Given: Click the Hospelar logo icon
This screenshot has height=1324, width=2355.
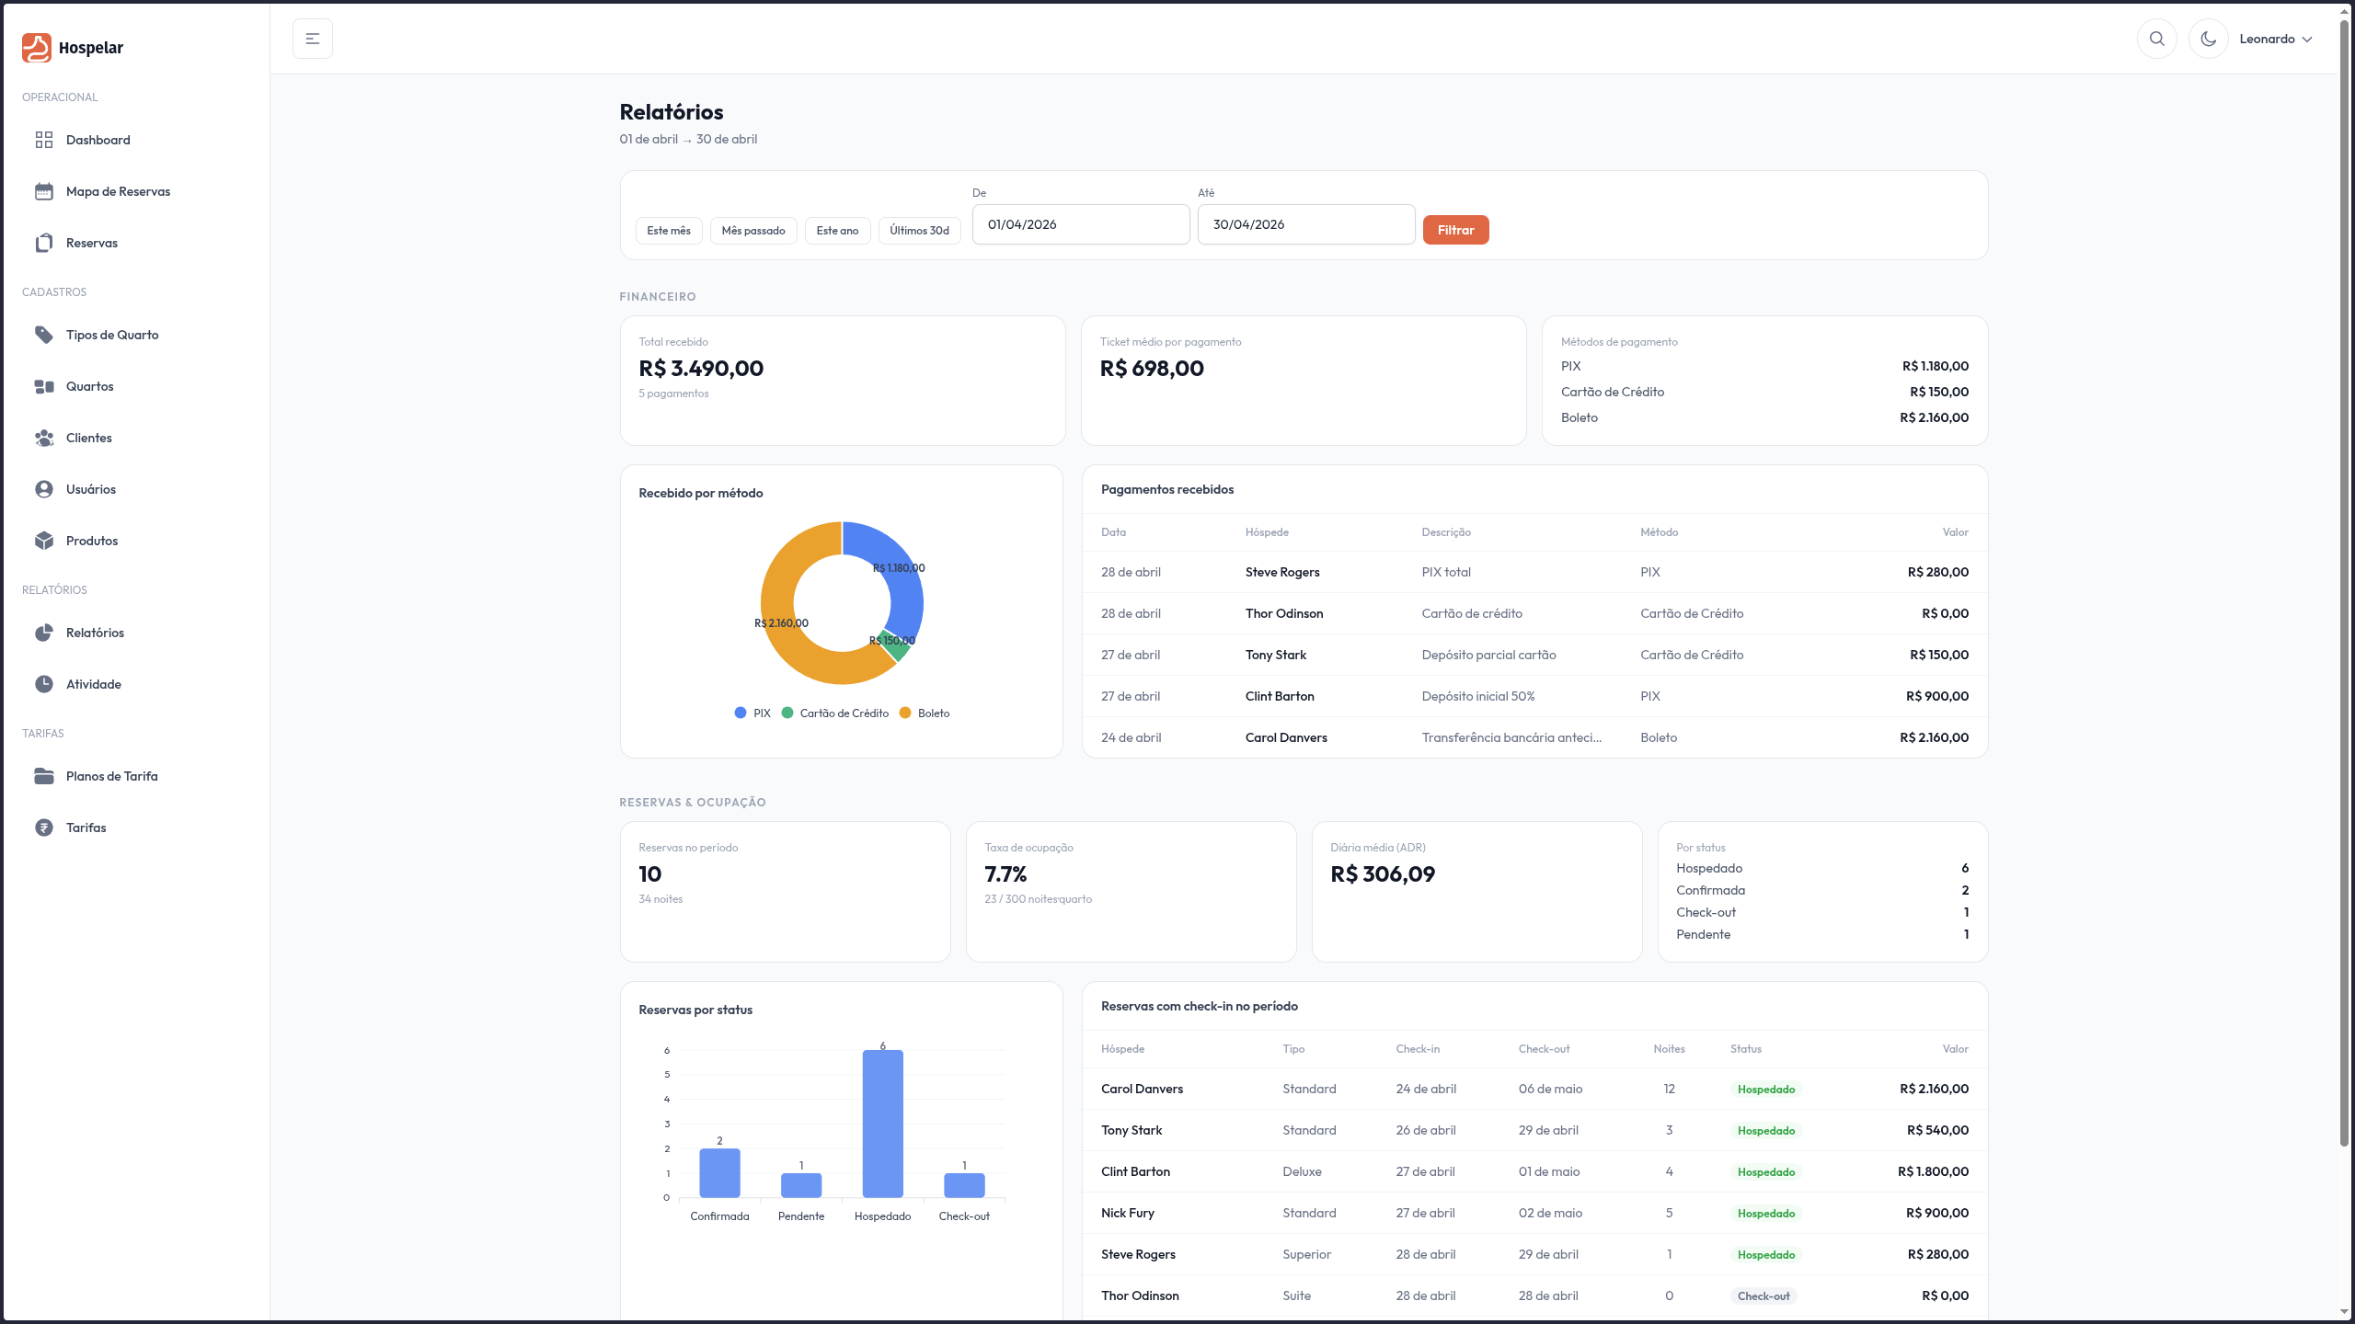Looking at the screenshot, I should pyautogui.click(x=37, y=48).
